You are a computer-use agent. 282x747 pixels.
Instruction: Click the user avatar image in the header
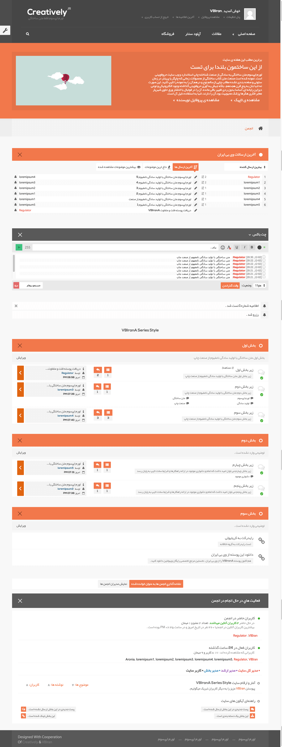click(x=250, y=14)
